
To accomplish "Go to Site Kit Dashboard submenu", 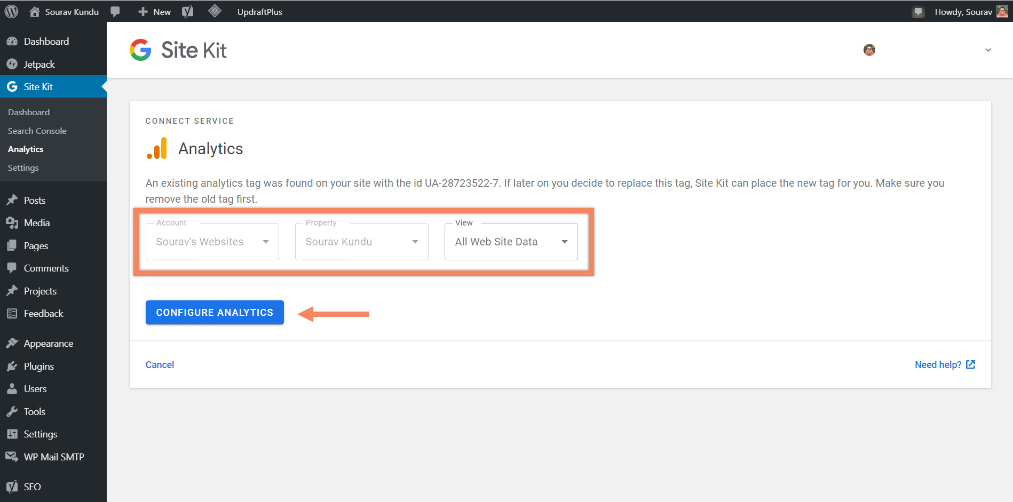I will [29, 112].
